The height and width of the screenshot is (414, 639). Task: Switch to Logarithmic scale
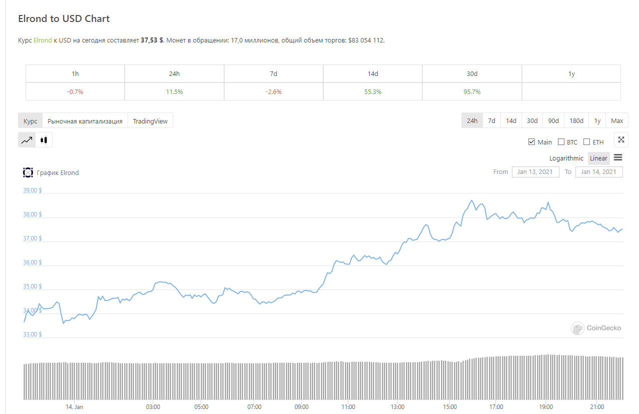[566, 158]
